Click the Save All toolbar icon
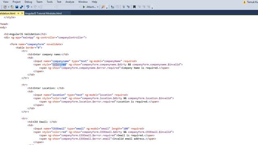Screen dimensions: 258x145 coord(21,7)
